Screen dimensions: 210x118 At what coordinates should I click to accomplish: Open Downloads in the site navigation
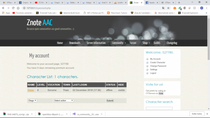pyautogui.click(x=75, y=43)
